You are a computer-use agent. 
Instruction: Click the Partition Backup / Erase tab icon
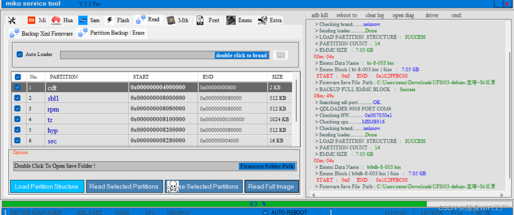(83, 33)
